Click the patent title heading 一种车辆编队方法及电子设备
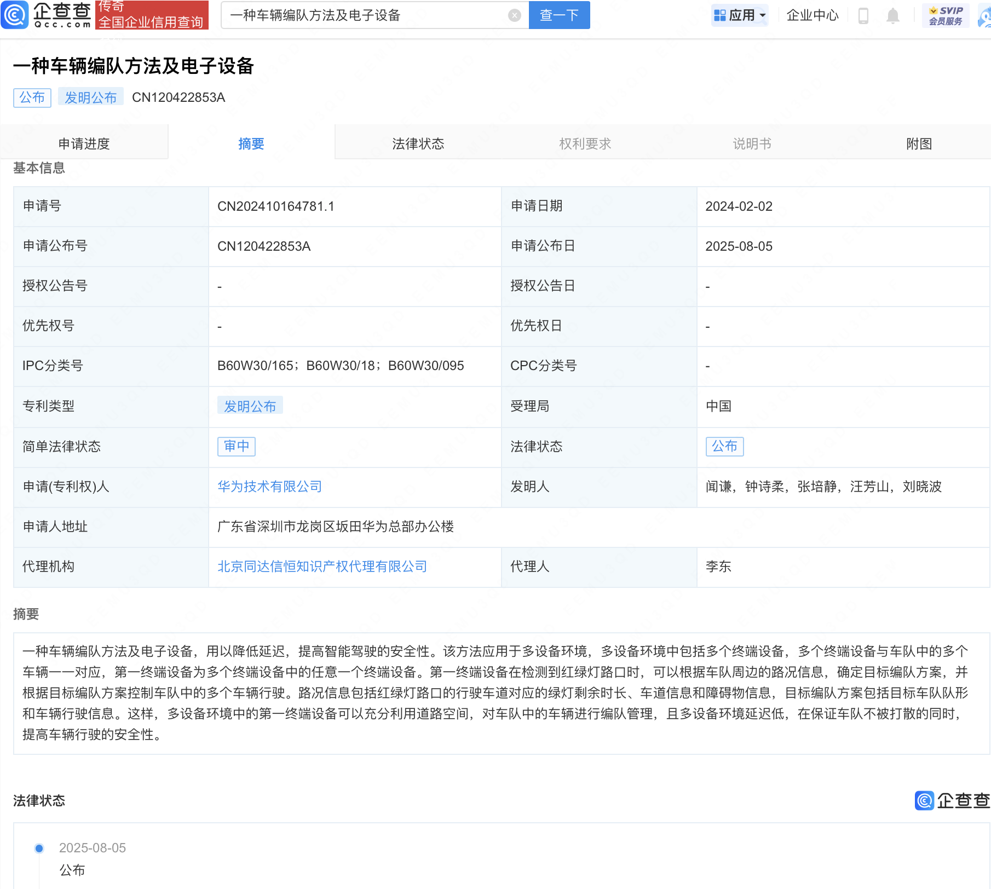 pos(134,66)
